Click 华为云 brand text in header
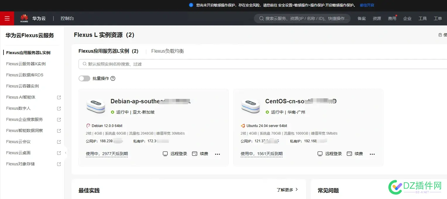 (39, 18)
